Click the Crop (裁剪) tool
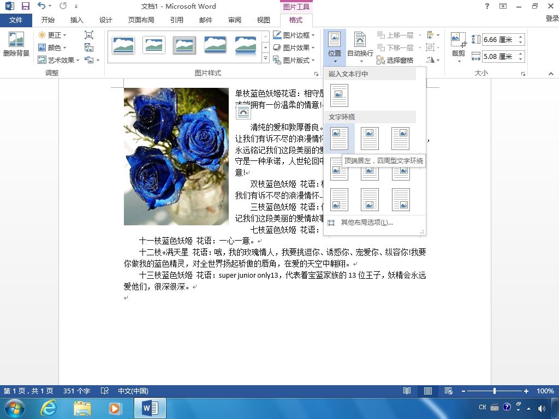This screenshot has width=559, height=419. coord(459,47)
